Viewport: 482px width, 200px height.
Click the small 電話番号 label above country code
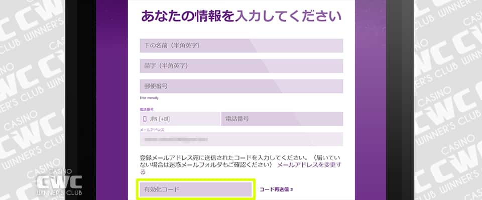pos(147,109)
